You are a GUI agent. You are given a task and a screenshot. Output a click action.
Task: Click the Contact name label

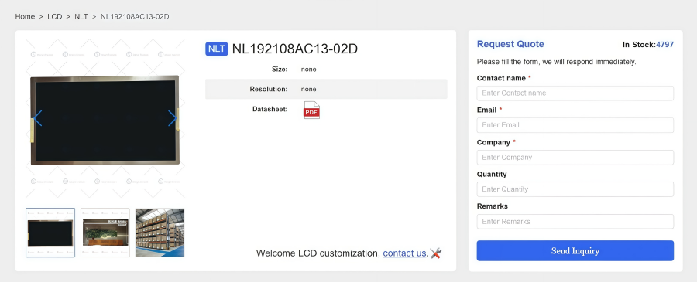pos(501,78)
